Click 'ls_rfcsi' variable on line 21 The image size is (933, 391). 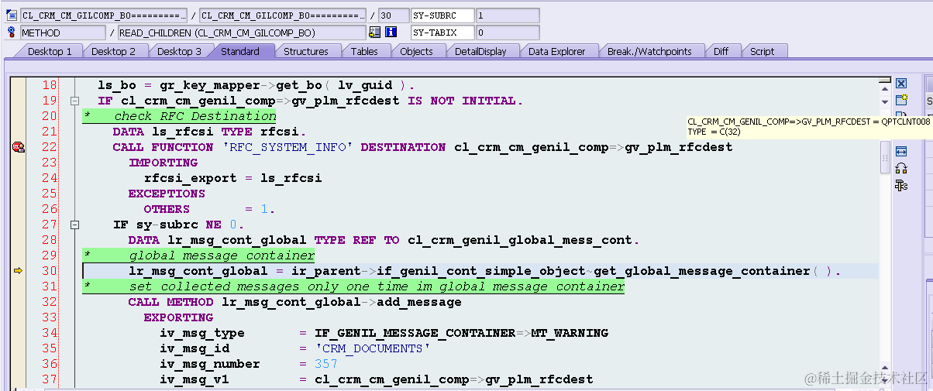[183, 132]
